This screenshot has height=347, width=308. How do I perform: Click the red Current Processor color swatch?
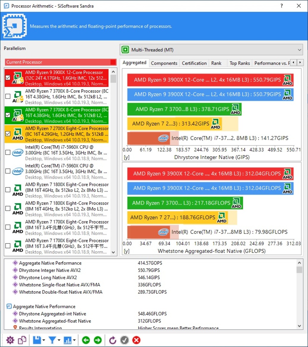pos(113,62)
